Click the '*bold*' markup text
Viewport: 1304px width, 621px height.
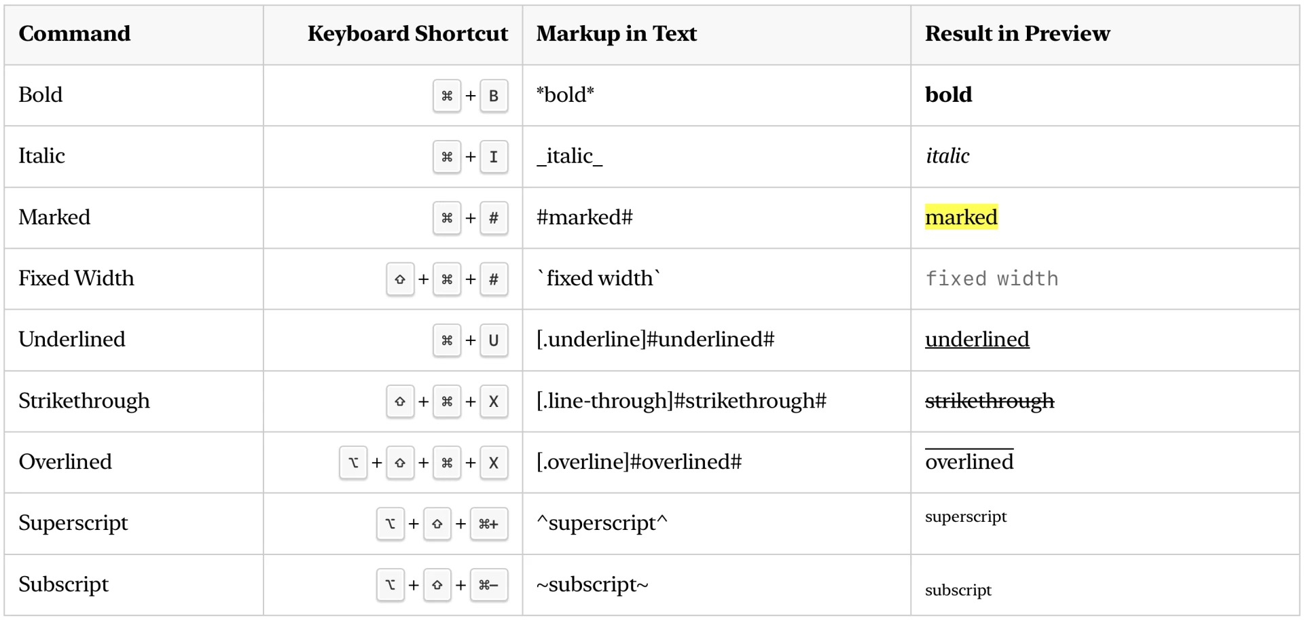click(565, 95)
